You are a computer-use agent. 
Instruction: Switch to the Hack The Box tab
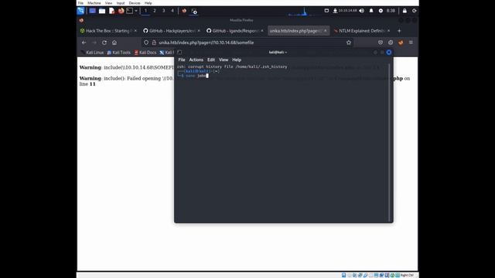tap(108, 31)
